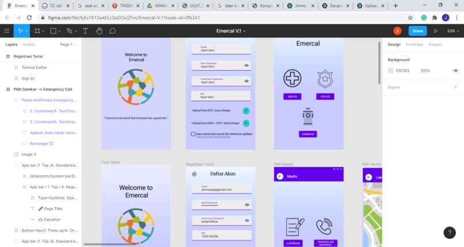Select the Rectangle shape tool
The image size is (464, 247).
[54, 30]
